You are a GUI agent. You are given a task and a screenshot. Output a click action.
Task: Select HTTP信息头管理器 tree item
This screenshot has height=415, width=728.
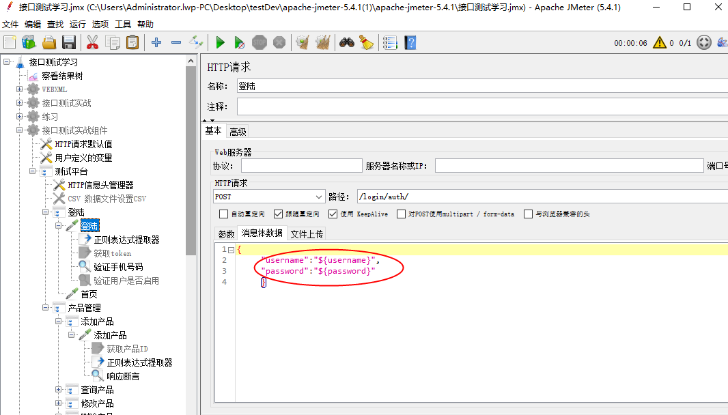(x=101, y=185)
